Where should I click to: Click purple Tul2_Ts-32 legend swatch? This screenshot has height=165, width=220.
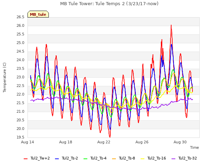[174, 159]
